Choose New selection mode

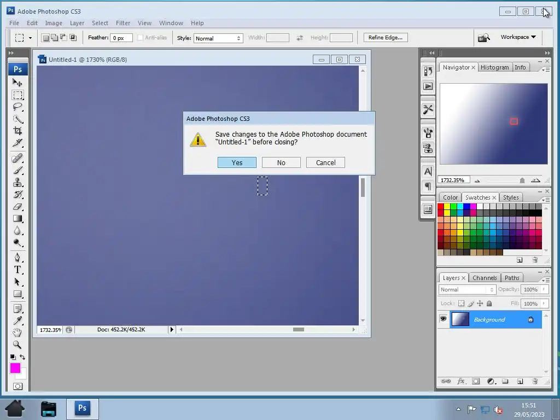[46, 38]
